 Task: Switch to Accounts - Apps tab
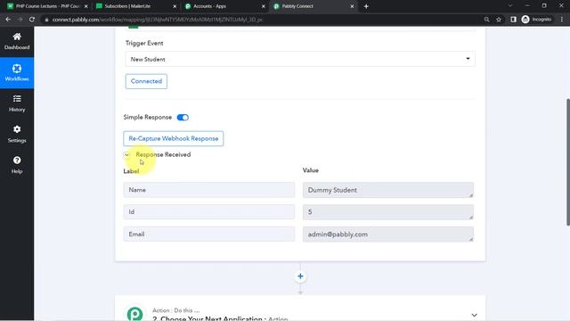[x=224, y=6]
